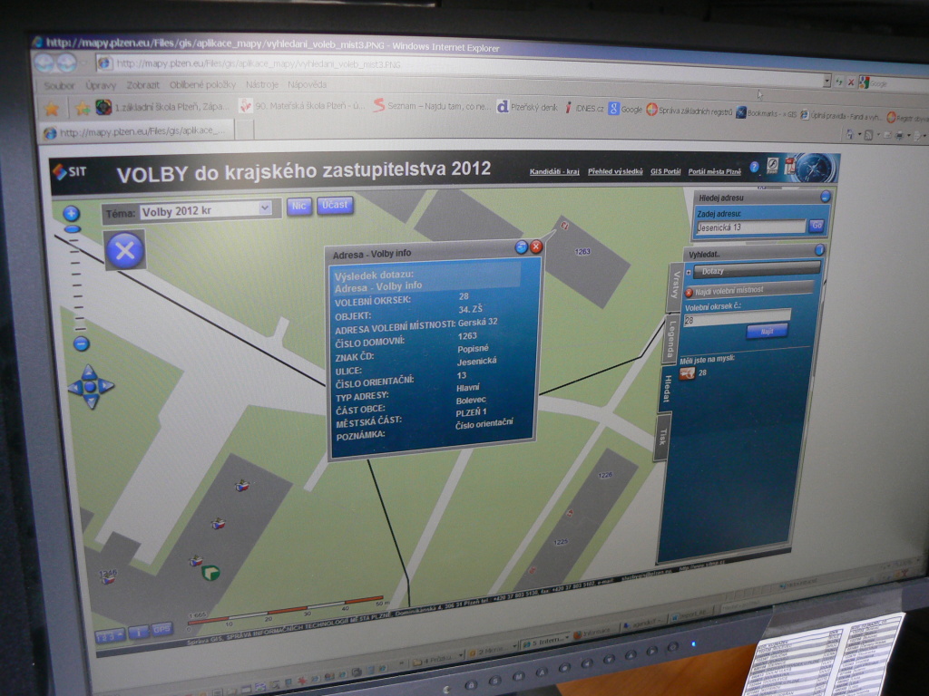Pan the map left with the arrow pad
The height and width of the screenshot is (696, 929).
pos(75,388)
